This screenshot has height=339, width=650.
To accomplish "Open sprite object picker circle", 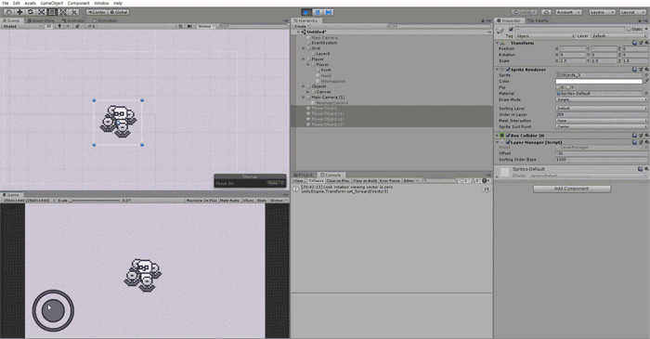I will 646,75.
